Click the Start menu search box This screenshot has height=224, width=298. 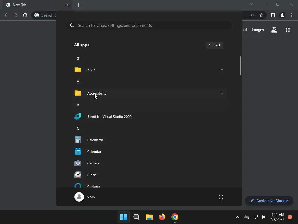coord(149,25)
